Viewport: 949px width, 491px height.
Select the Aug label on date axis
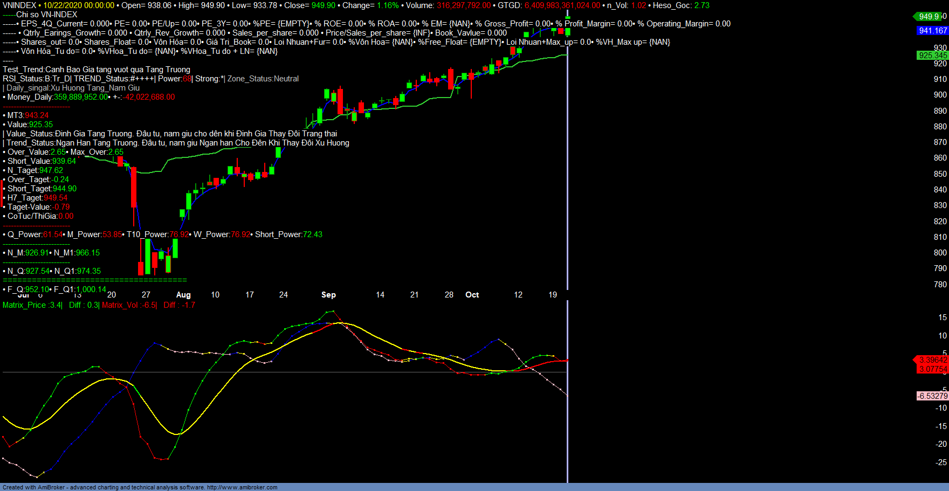[x=183, y=295]
